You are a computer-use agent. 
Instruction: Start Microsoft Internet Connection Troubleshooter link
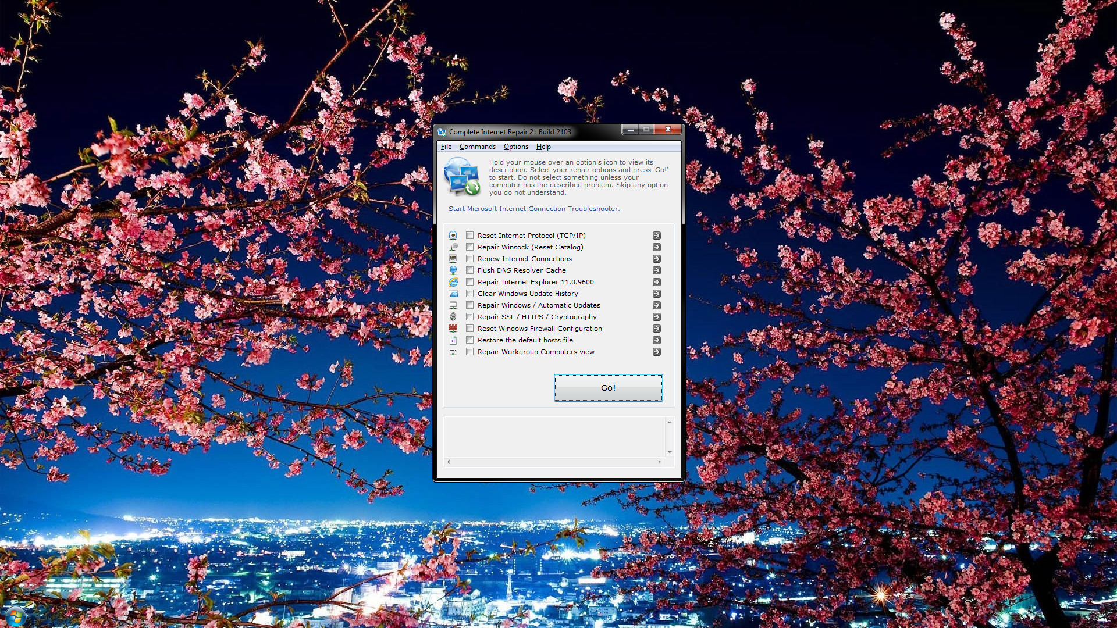click(533, 209)
